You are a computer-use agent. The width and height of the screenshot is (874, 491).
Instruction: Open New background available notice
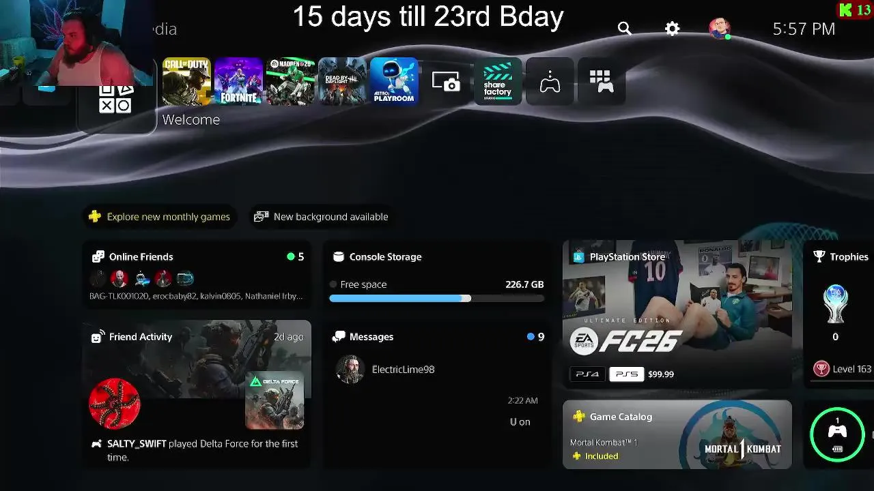click(x=322, y=217)
